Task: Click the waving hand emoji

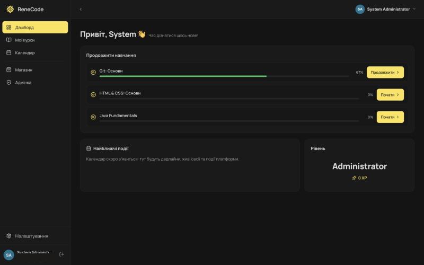Action: click(142, 34)
